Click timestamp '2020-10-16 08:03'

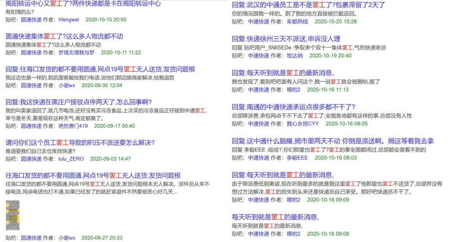(336, 158)
